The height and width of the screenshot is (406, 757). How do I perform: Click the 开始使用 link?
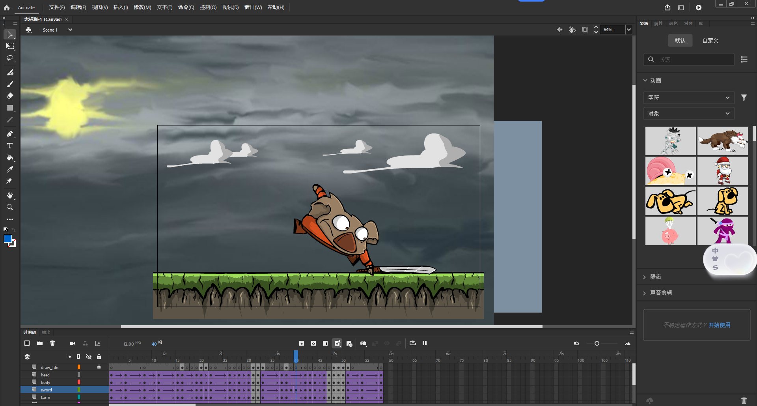pyautogui.click(x=720, y=325)
